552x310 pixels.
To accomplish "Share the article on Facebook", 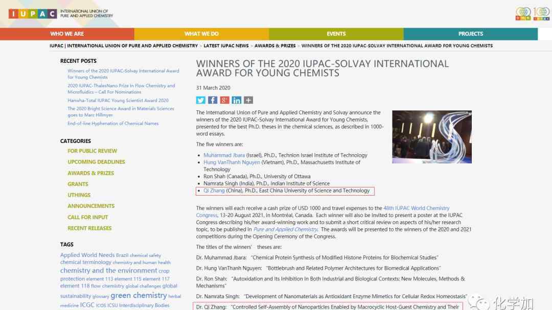I will (x=213, y=100).
